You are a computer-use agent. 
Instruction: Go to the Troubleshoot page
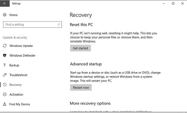(x=18, y=75)
